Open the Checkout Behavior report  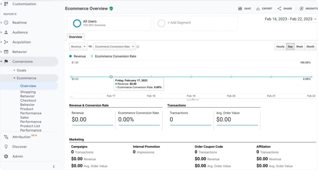point(28,102)
